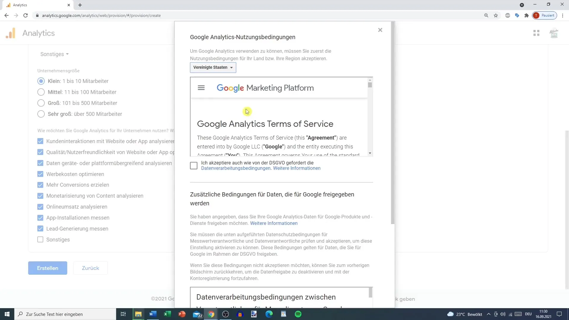This screenshot has height=320, width=569.
Task: Click the Spotify icon in taskbar
Action: pyautogui.click(x=298, y=314)
